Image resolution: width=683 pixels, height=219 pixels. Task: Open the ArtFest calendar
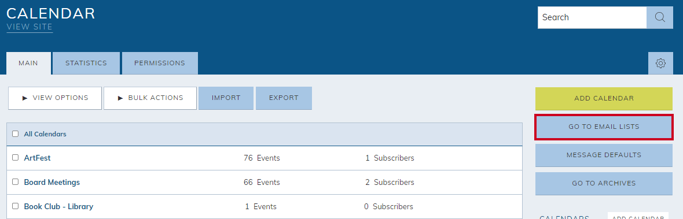click(x=37, y=158)
